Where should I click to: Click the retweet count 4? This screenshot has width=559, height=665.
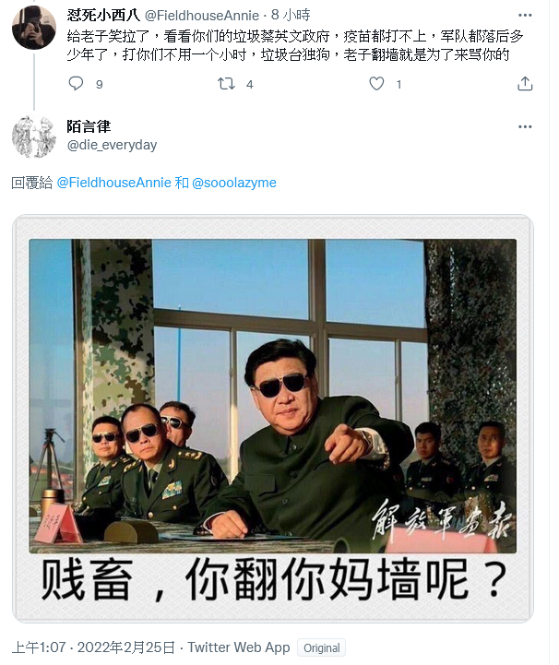pos(250,85)
